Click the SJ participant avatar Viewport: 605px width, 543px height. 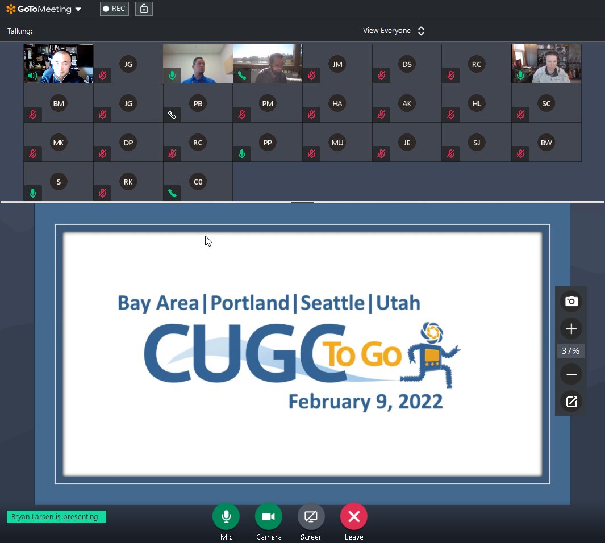477,143
